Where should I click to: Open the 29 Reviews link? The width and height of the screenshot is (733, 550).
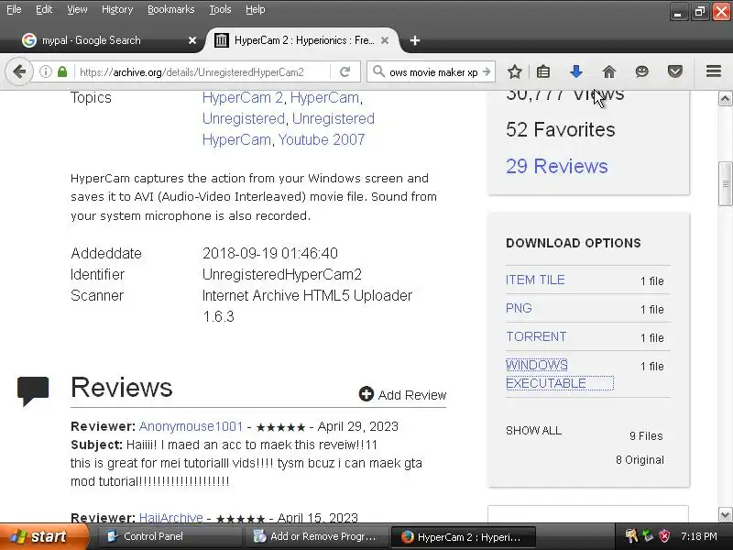[557, 166]
